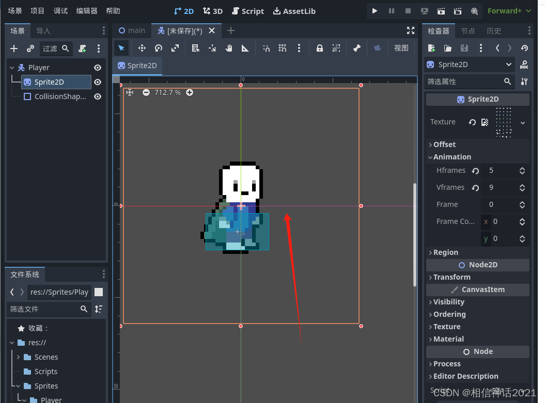Switch to the Script workspace

coord(248,11)
